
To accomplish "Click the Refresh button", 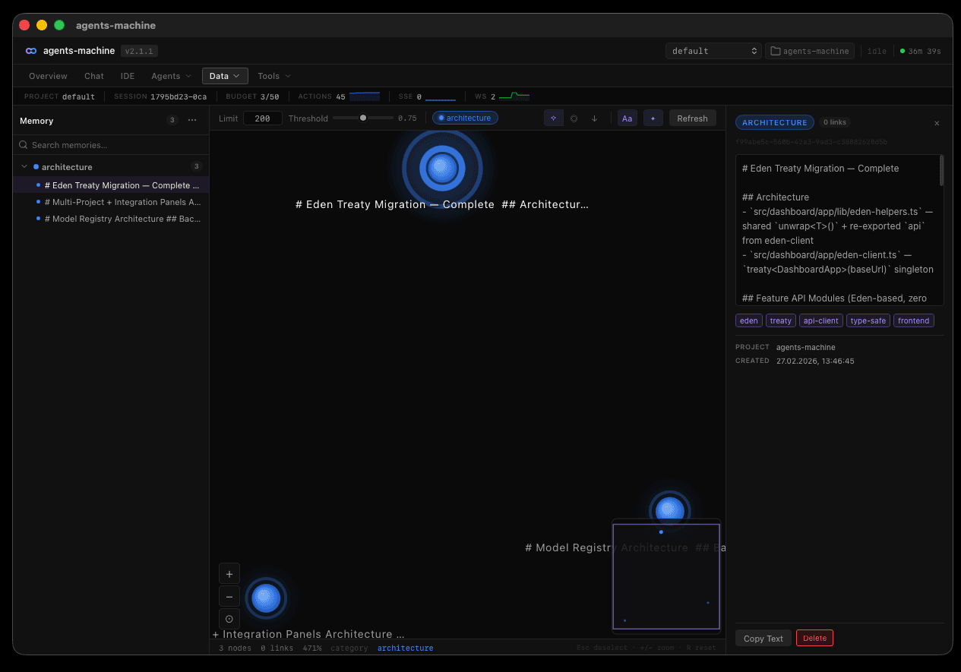I will (692, 118).
